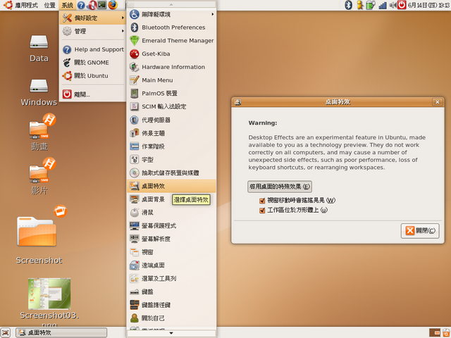The width and height of the screenshot is (451, 338).
Task: Open 關於自己 about me settings
Action: [171, 318]
